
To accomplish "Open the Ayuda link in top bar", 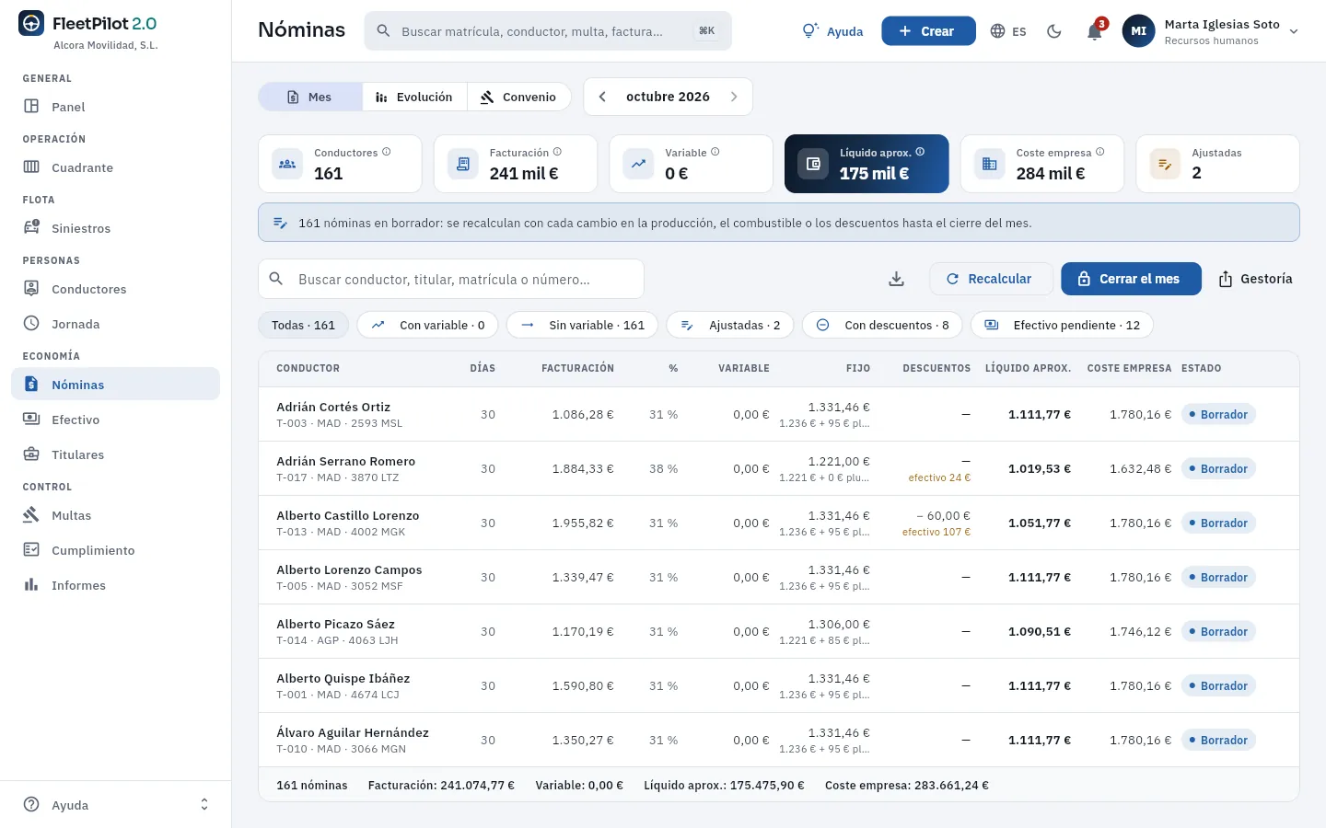I will click(832, 31).
